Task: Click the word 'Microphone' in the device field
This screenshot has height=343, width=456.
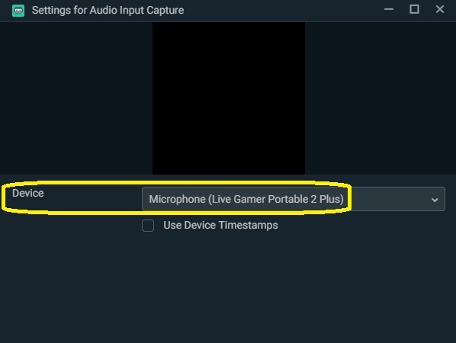Action: (x=177, y=199)
